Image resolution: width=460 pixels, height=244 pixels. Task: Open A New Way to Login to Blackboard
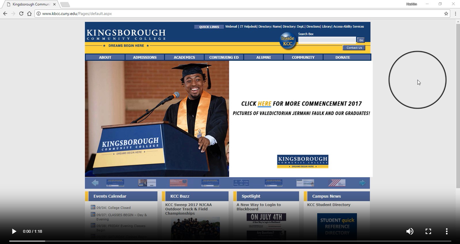pyautogui.click(x=258, y=207)
